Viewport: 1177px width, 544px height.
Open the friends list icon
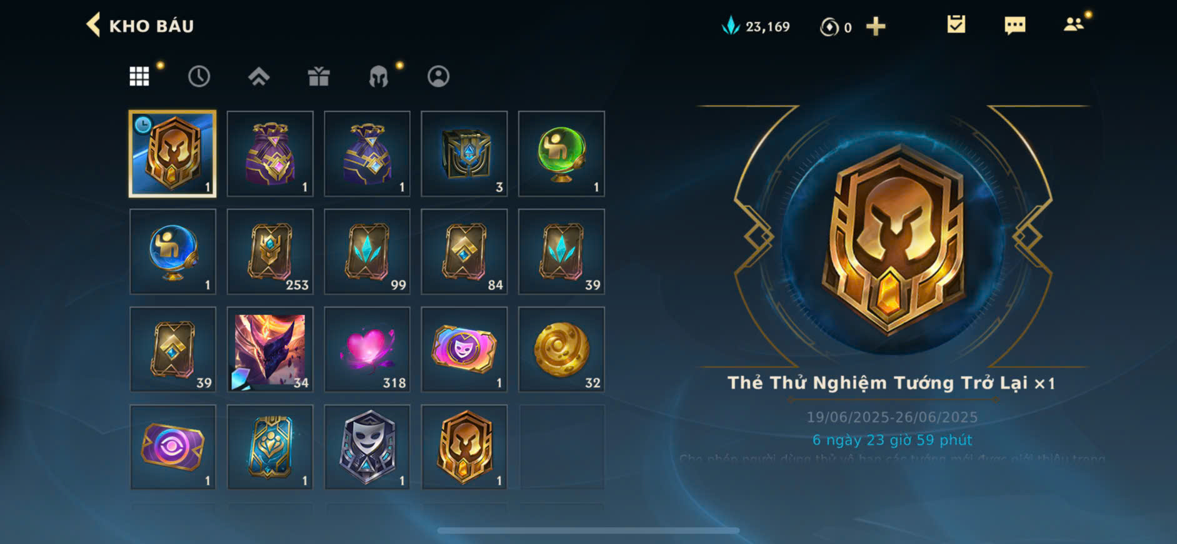coord(1074,25)
